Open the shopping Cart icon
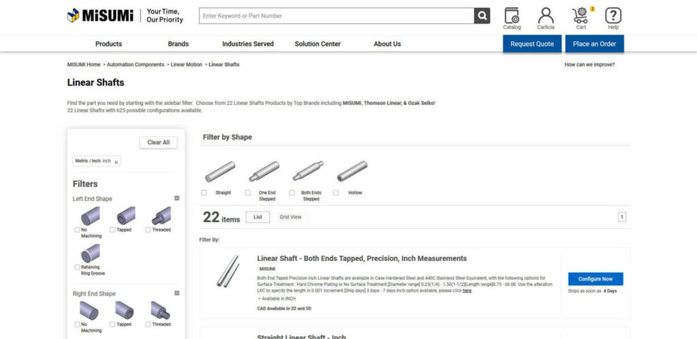 (581, 16)
